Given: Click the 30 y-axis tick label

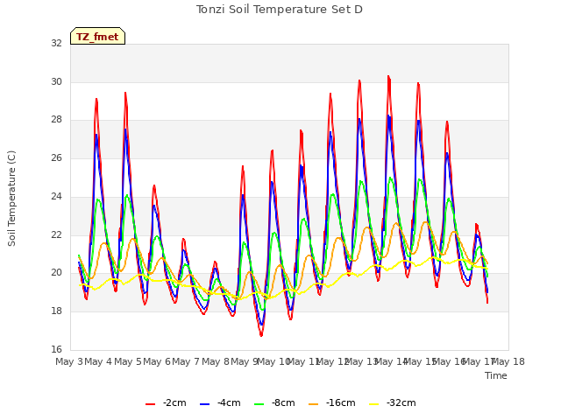Looking at the screenshot, I should point(56,81).
